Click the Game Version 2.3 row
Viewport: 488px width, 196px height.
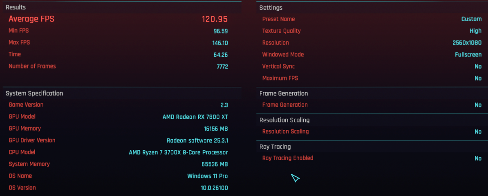pos(118,105)
